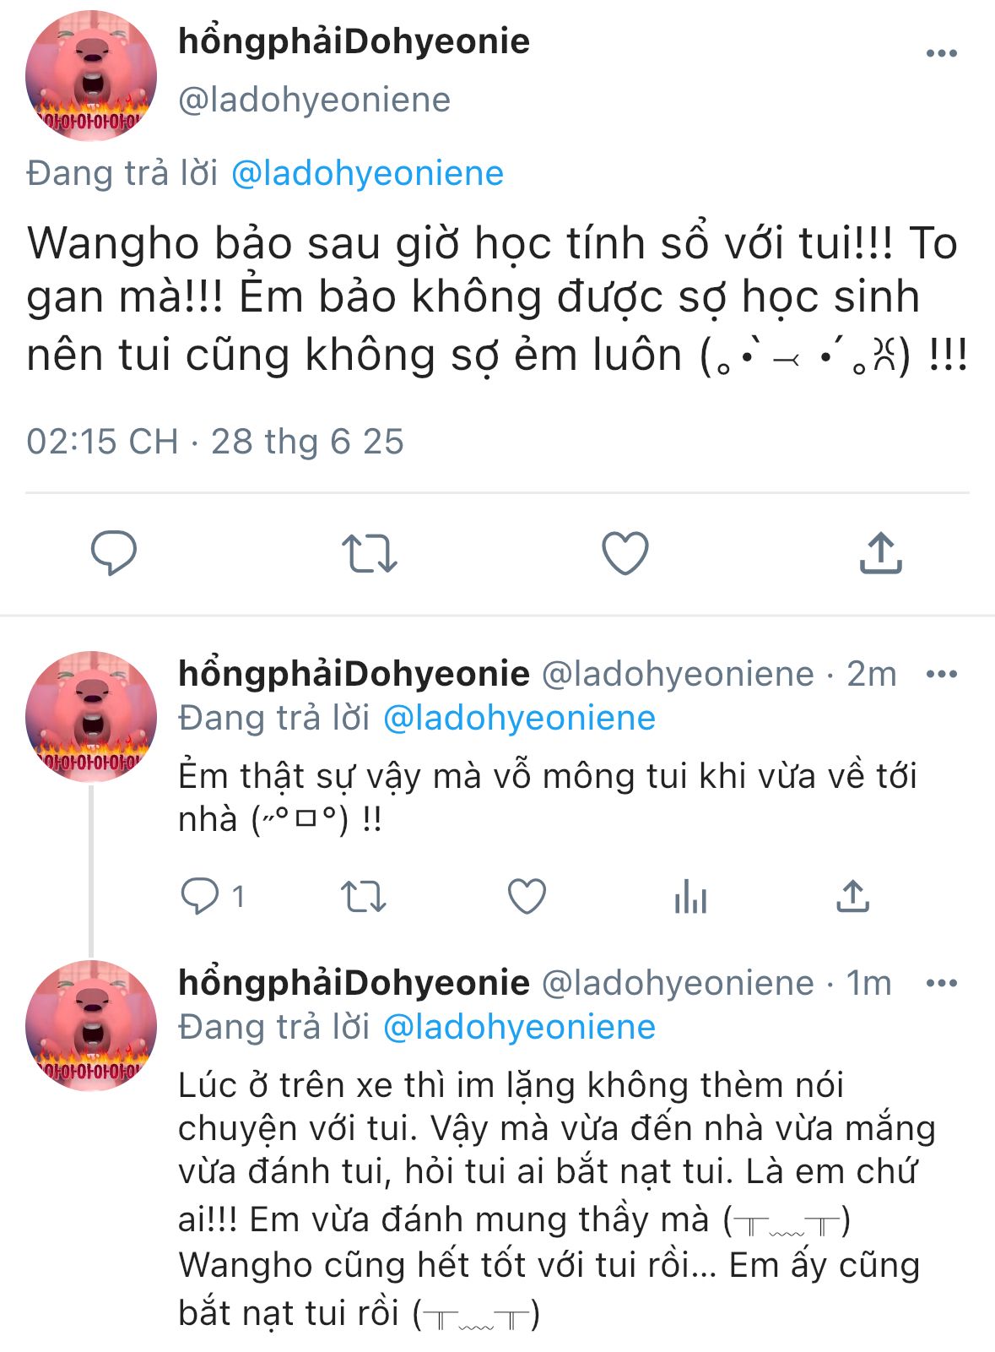Image resolution: width=995 pixels, height=1352 pixels.
Task: Open the @ladohyeoniene mention link in main tweet
Action: [x=367, y=173]
